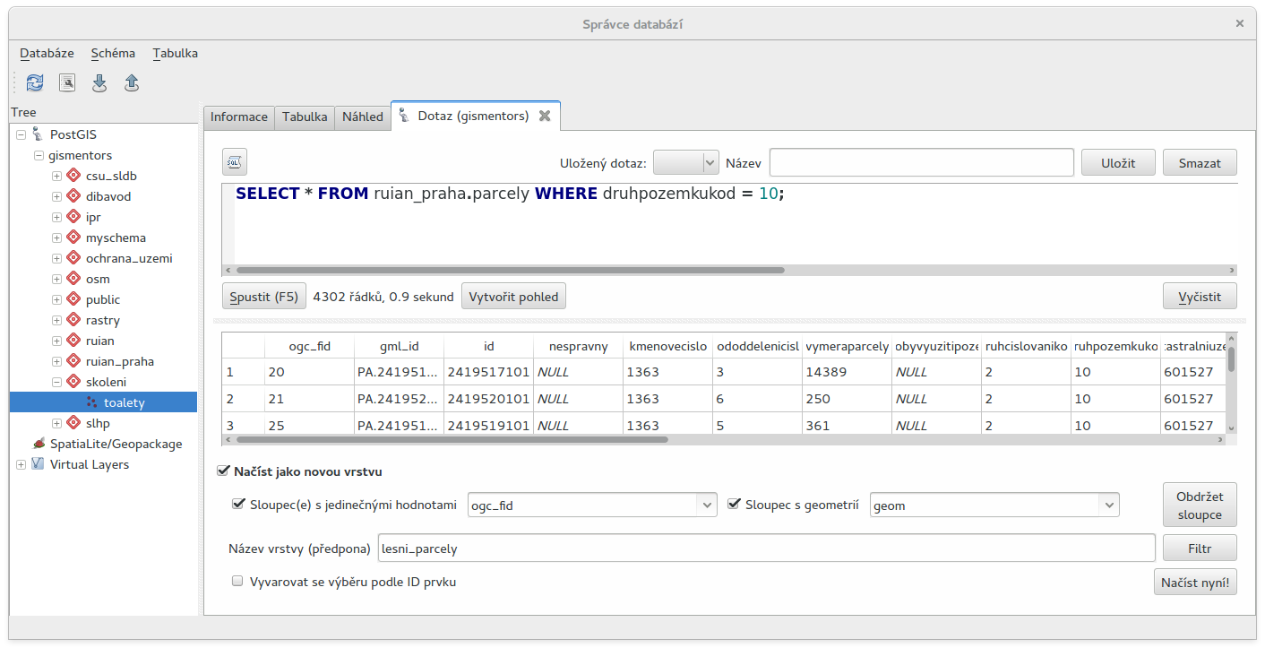Collapse the PostGIS tree node
Screen dimensions: 1265x648
22,134
